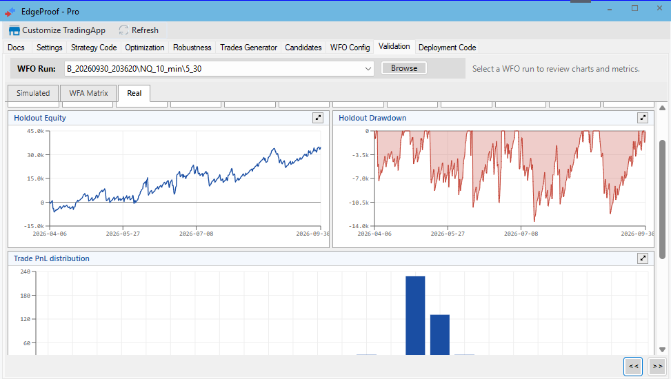Maximize the EdgeProof window
The height and width of the screenshot is (379, 671).
pos(634,8)
